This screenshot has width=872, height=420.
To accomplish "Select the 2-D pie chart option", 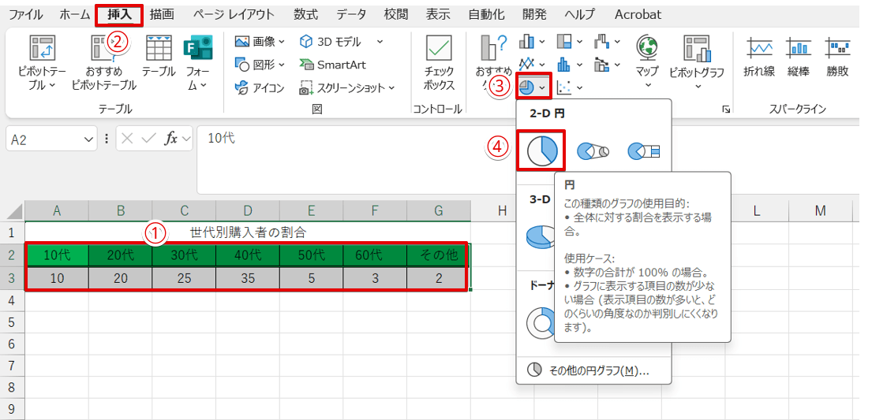I will point(541,150).
